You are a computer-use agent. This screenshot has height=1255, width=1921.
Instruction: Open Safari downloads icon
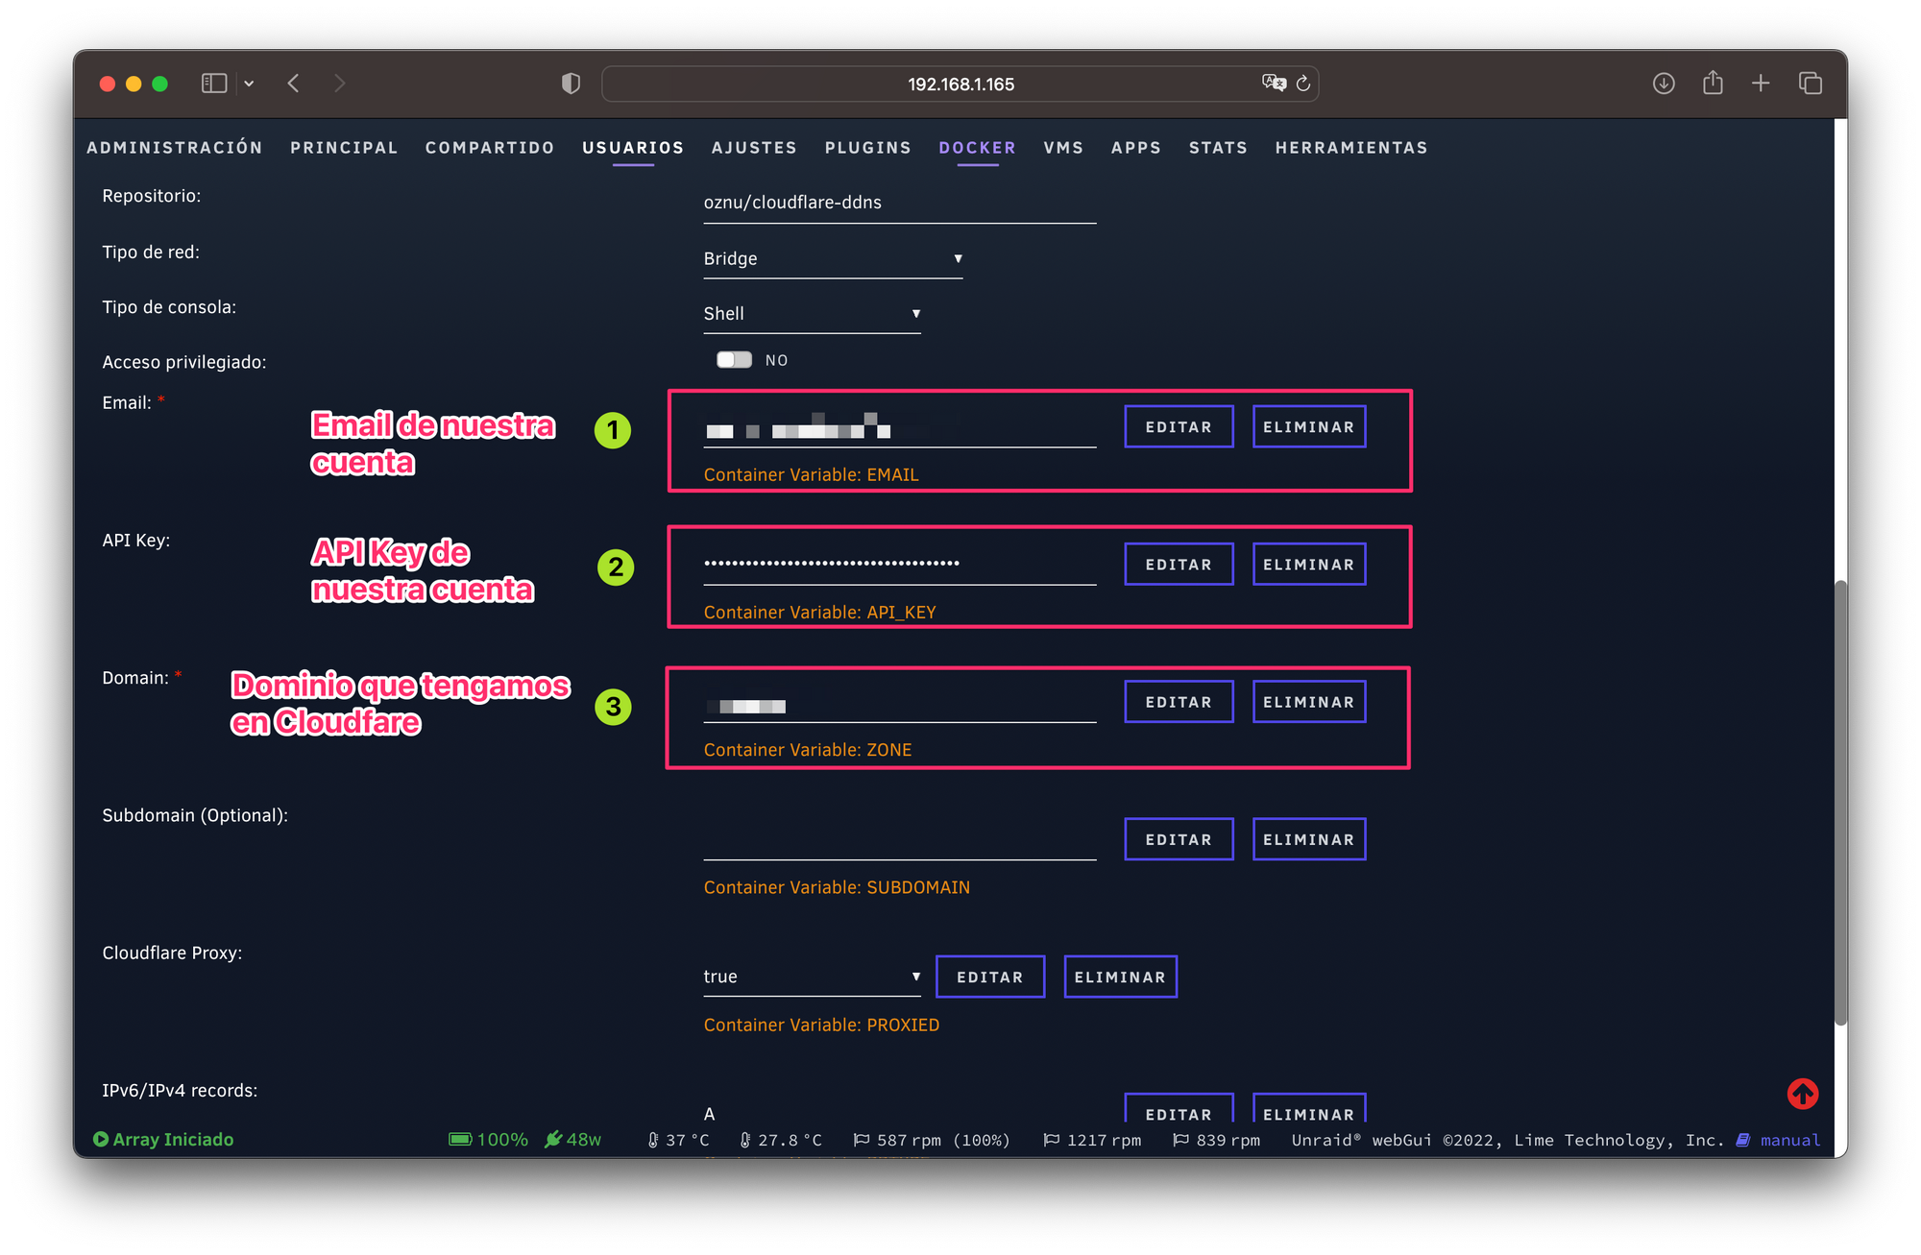tap(1664, 84)
